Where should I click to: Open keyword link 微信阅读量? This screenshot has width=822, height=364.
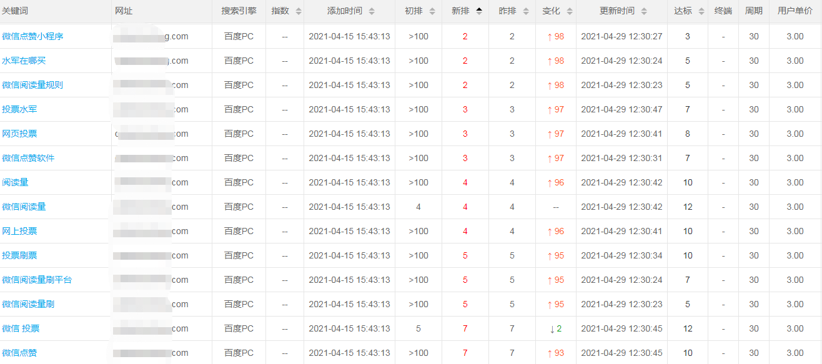pyautogui.click(x=24, y=207)
